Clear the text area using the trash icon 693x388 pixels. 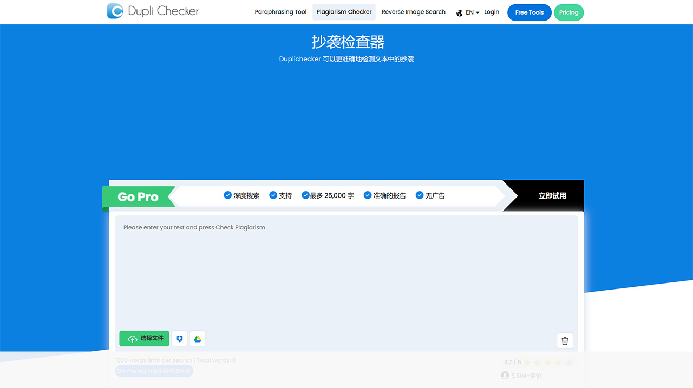[565, 340]
